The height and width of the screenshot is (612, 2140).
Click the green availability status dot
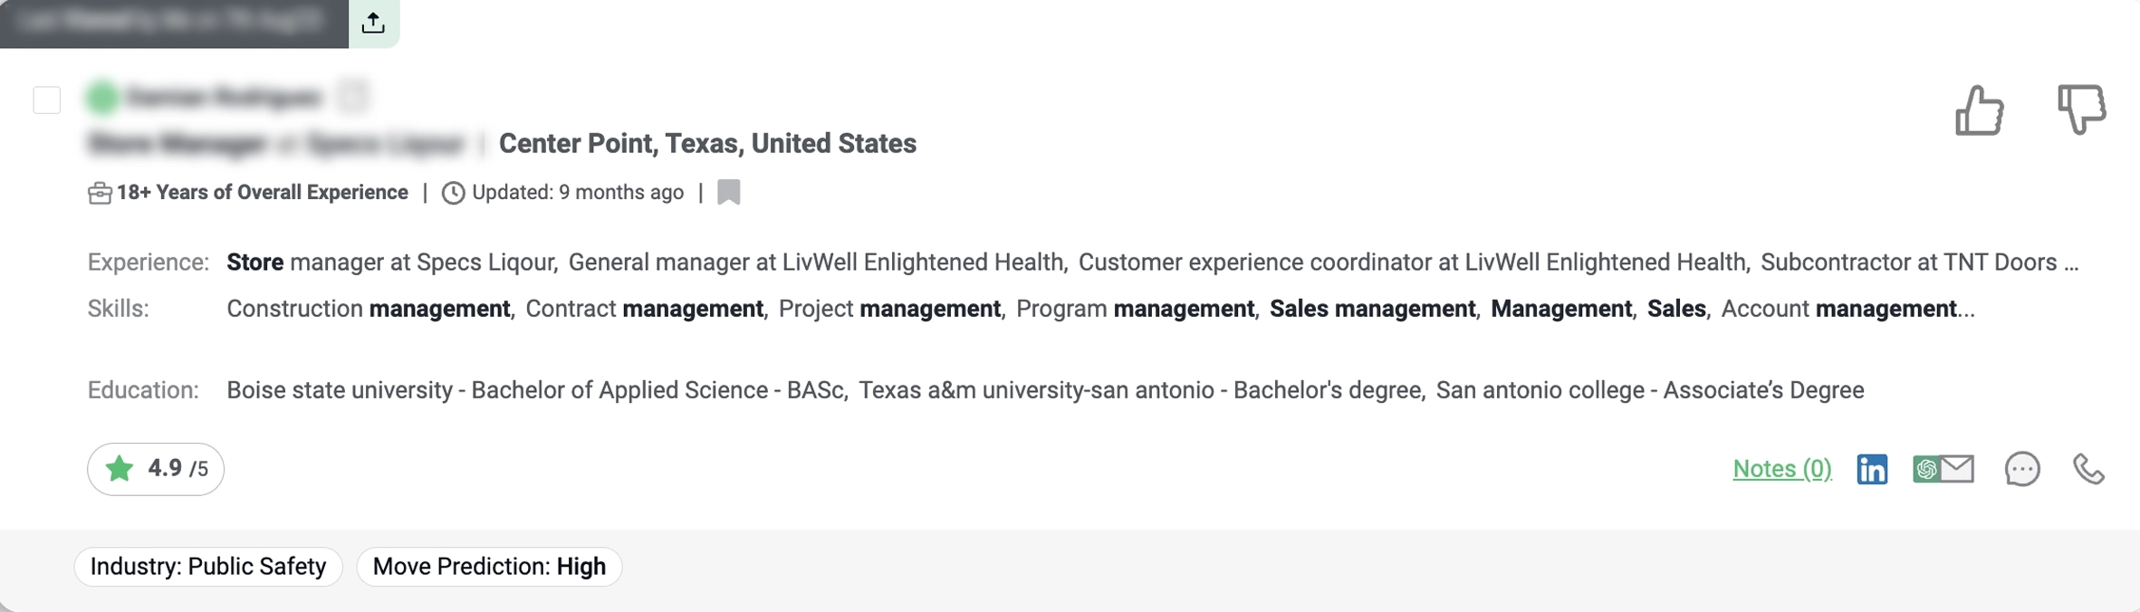pyautogui.click(x=102, y=97)
